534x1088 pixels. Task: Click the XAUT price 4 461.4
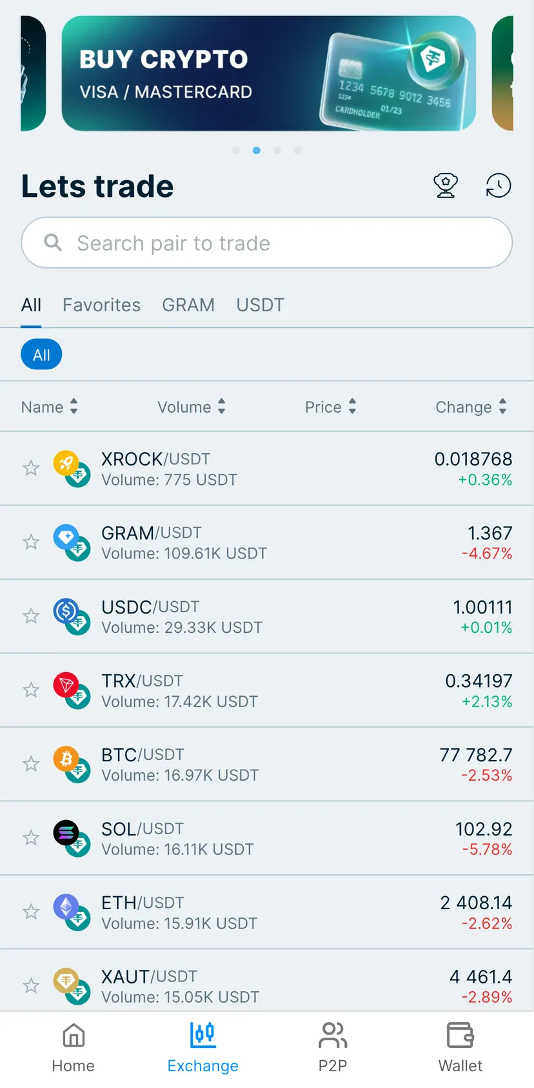coord(481,976)
